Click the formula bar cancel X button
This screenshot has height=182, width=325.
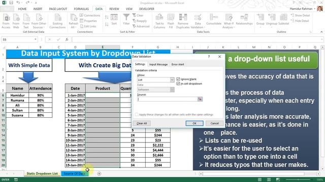coord(49,39)
